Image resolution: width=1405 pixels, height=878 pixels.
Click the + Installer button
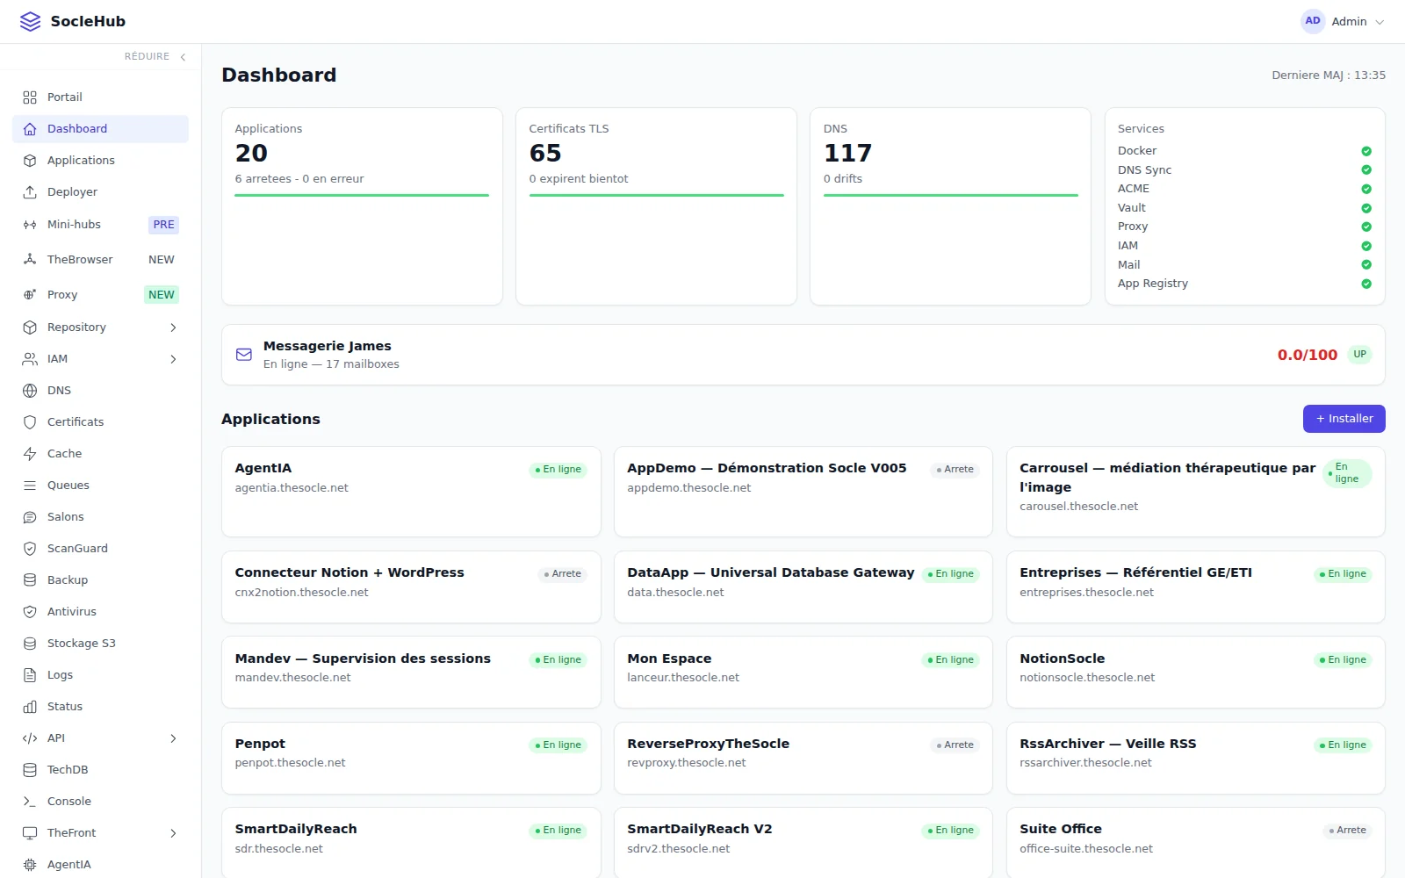pos(1344,419)
